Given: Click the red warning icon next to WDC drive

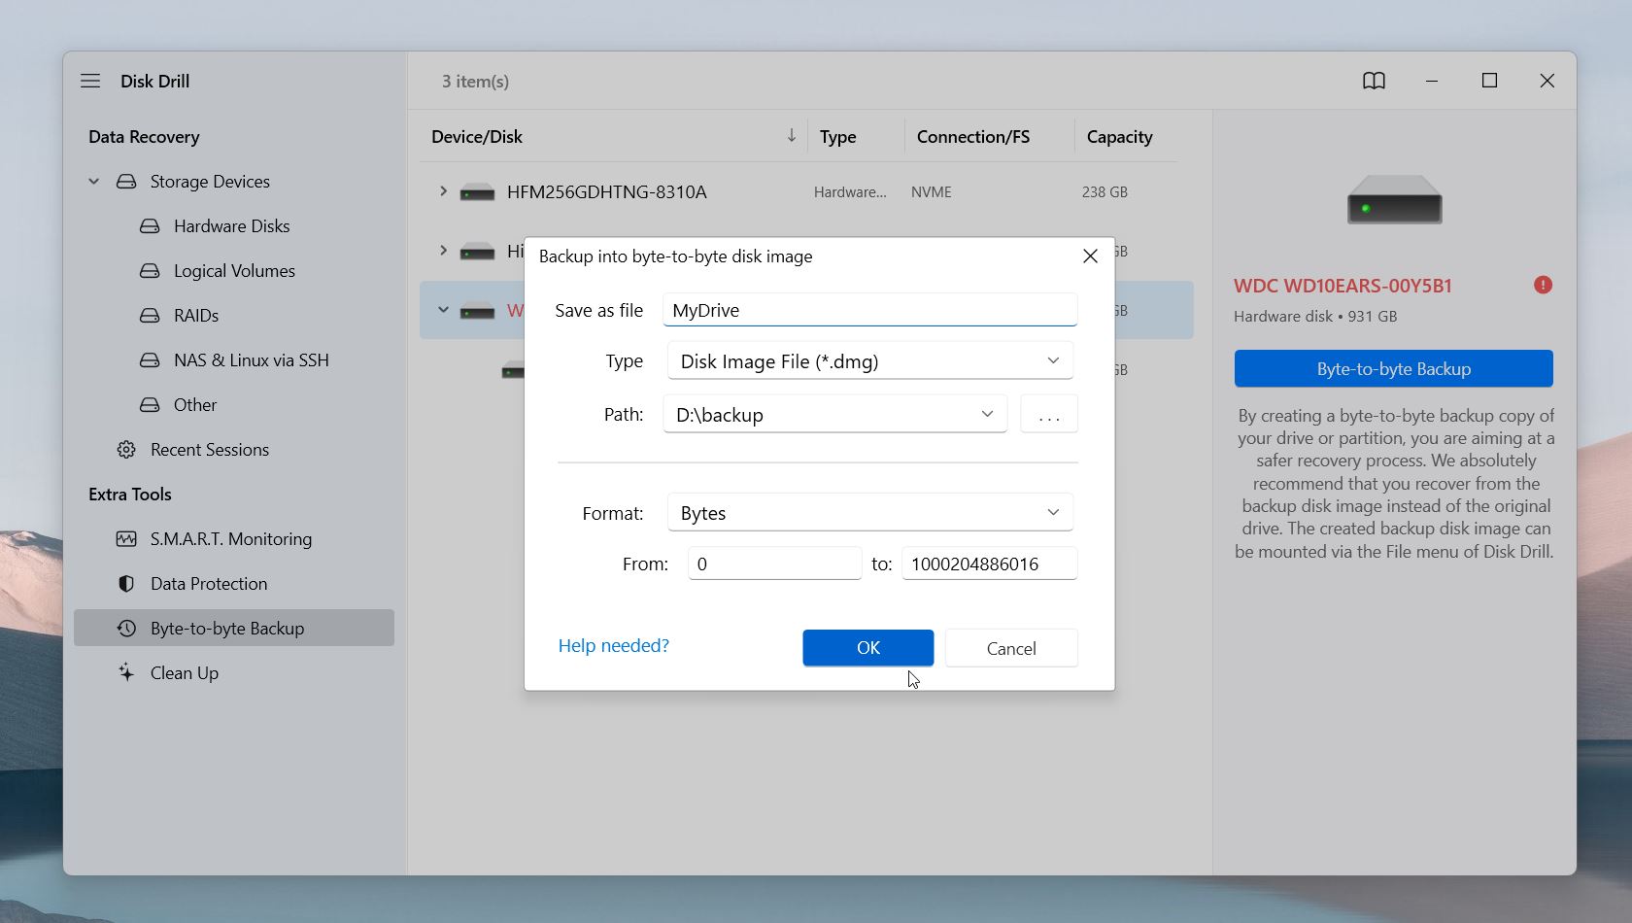Looking at the screenshot, I should tap(1543, 285).
